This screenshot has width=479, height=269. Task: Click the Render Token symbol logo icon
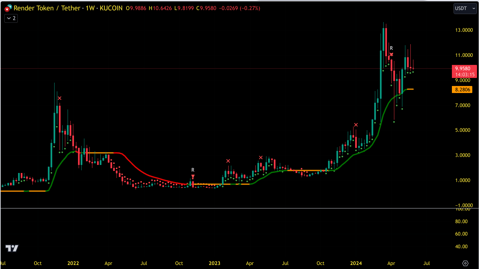click(x=8, y=8)
